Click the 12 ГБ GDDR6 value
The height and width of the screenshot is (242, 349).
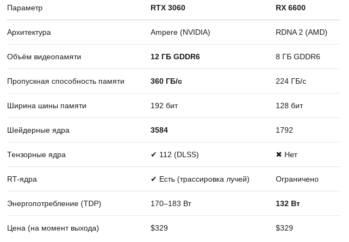175,57
